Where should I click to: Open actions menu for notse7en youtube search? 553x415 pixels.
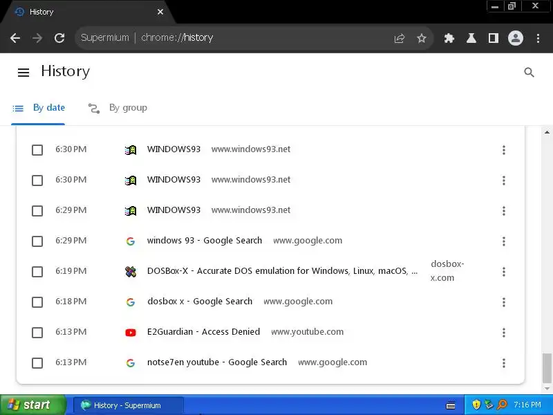504,362
